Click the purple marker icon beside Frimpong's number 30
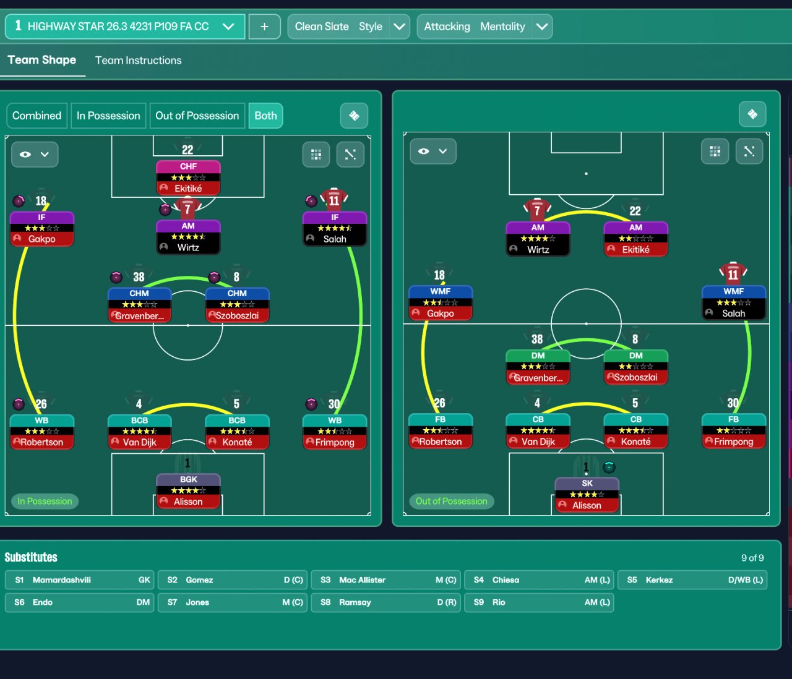The width and height of the screenshot is (792, 679). point(311,404)
